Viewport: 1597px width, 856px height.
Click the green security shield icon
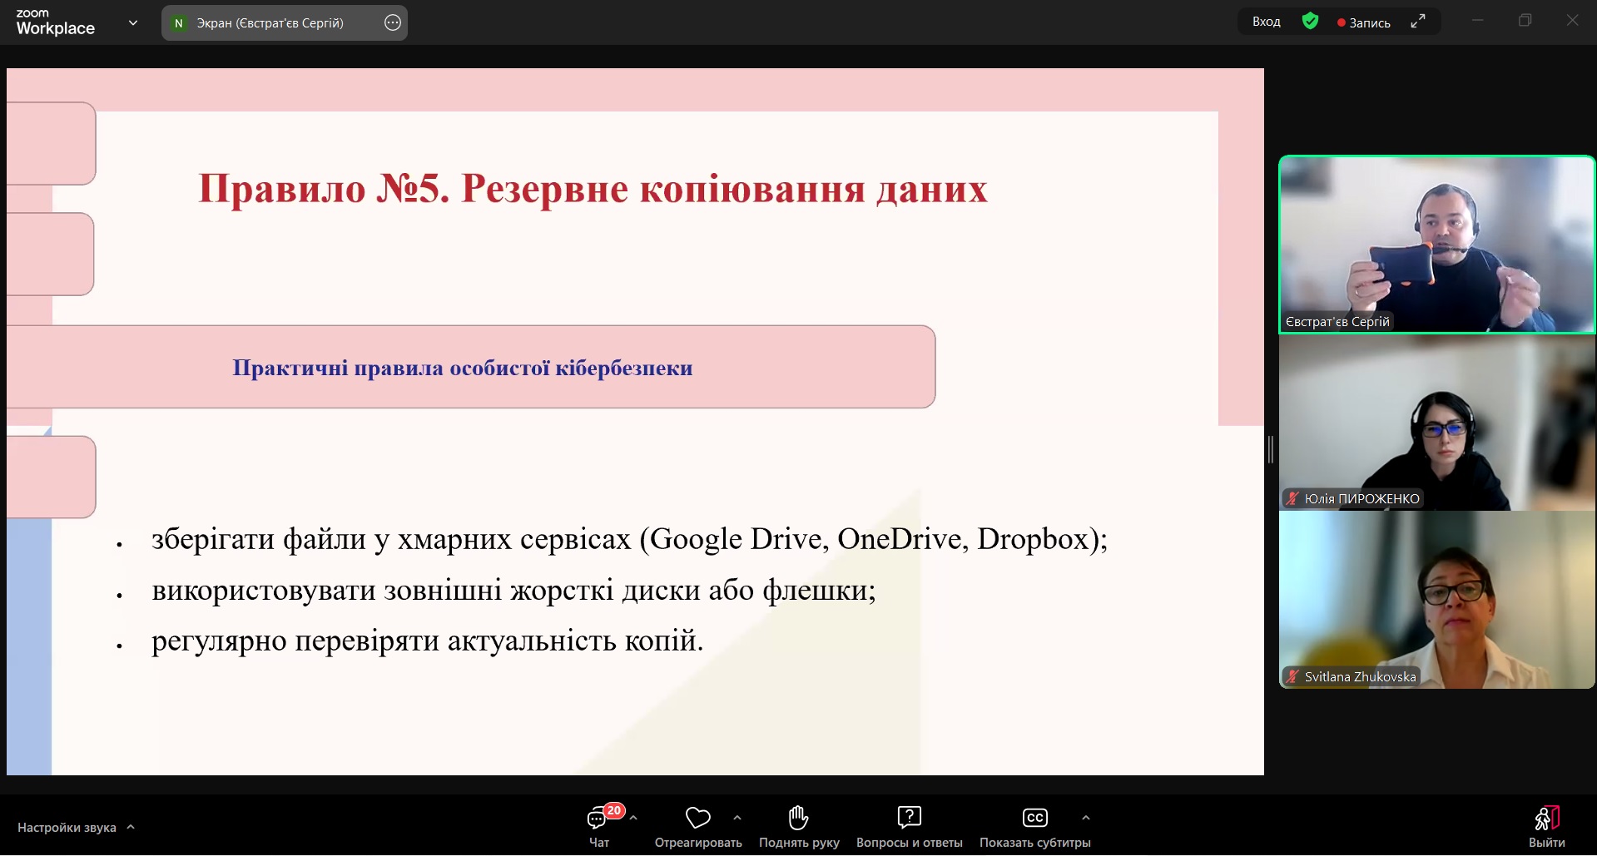point(1310,22)
